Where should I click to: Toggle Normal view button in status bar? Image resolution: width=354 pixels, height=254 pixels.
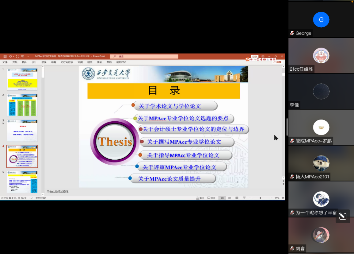tap(222, 198)
